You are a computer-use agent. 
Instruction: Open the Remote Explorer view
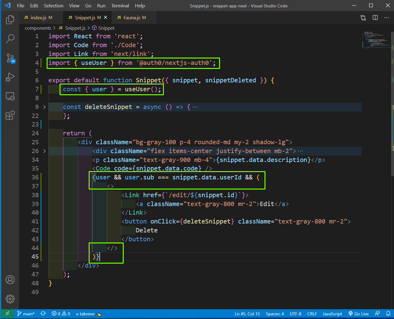(10, 96)
